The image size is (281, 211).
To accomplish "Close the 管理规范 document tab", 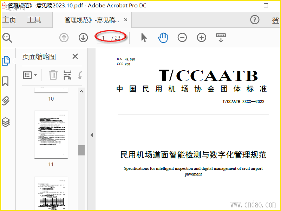I will (x=126, y=20).
